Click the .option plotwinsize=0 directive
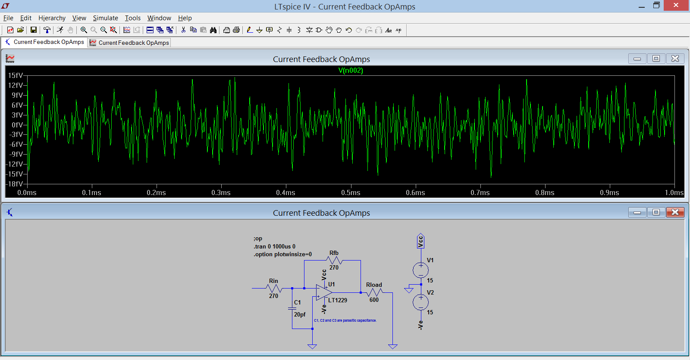The image size is (690, 360). [x=282, y=254]
